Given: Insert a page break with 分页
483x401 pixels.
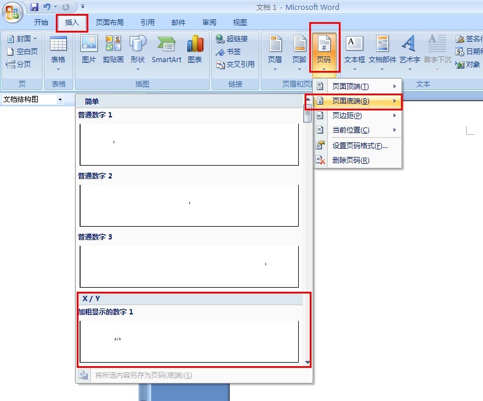Looking at the screenshot, I should pyautogui.click(x=22, y=64).
